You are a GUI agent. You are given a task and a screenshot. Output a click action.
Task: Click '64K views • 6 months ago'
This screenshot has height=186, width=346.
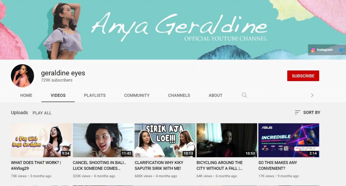[217, 176]
